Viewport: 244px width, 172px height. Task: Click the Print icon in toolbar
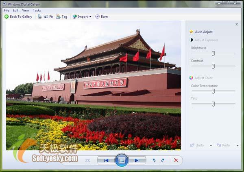click(x=39, y=17)
